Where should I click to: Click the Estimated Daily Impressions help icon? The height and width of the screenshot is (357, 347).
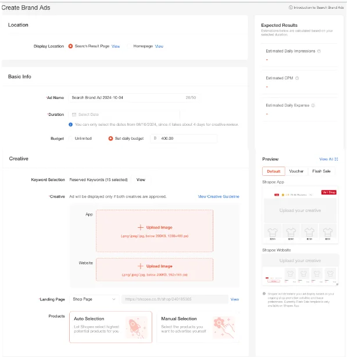(x=319, y=51)
